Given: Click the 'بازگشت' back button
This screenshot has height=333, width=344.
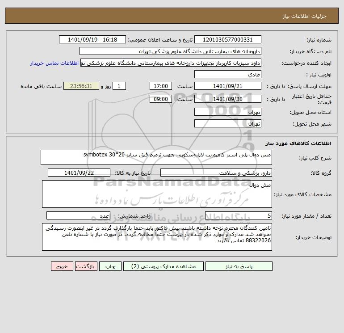Looking at the screenshot, I should 86,266.
